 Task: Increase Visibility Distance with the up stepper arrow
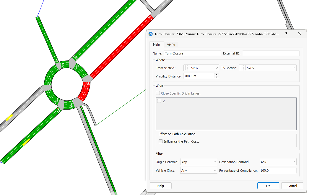(217, 75)
